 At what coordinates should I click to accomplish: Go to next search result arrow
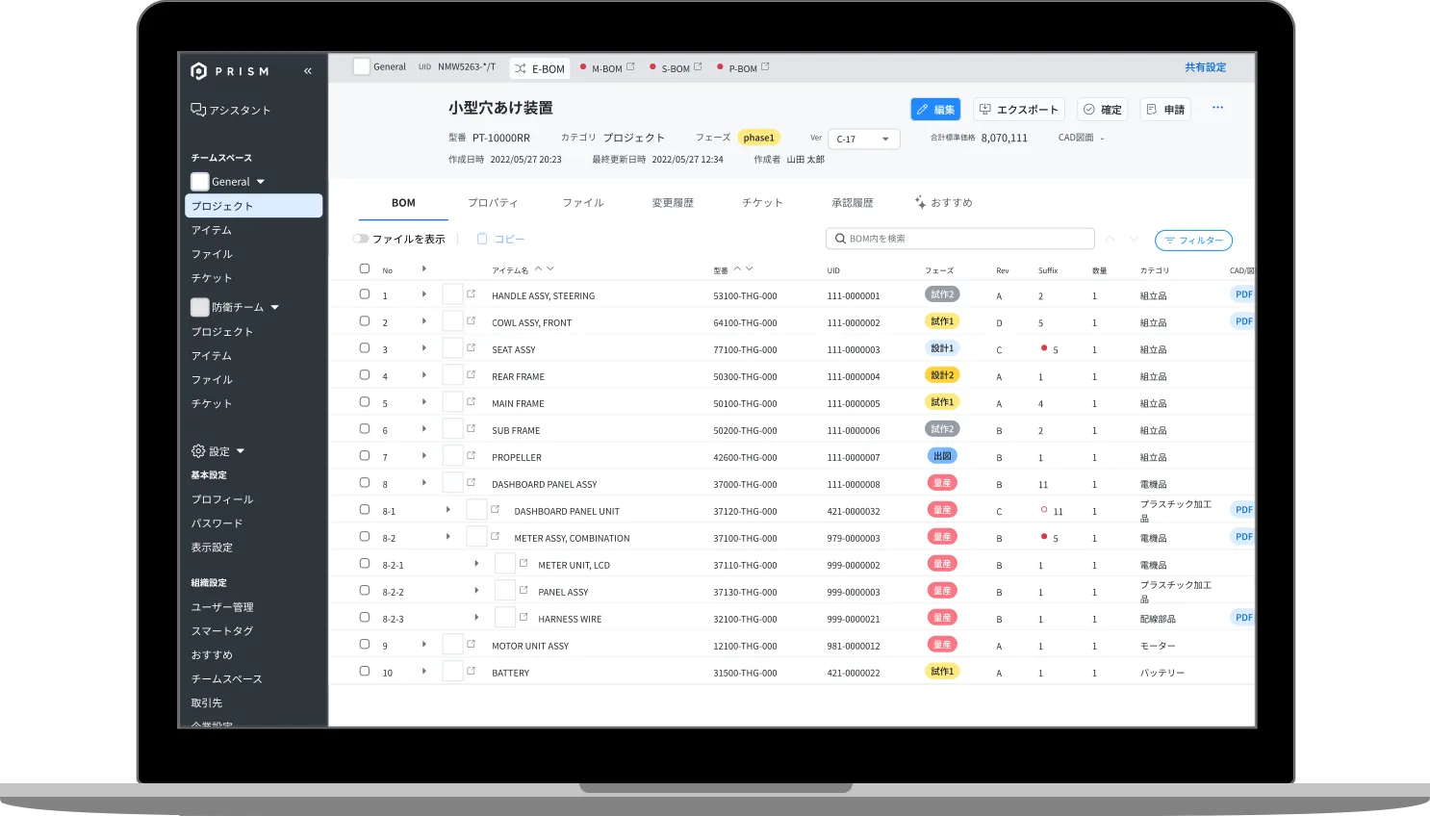(x=1135, y=239)
